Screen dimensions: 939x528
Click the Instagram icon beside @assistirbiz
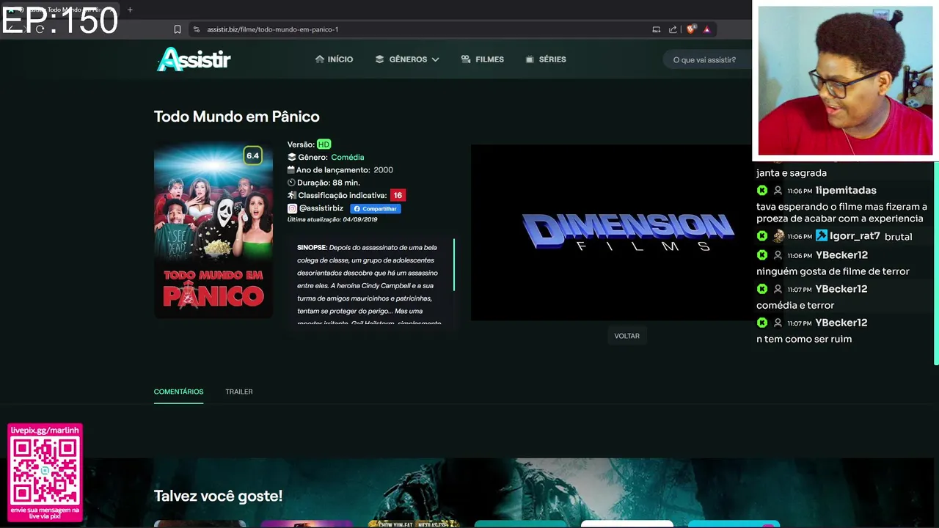pyautogui.click(x=292, y=208)
